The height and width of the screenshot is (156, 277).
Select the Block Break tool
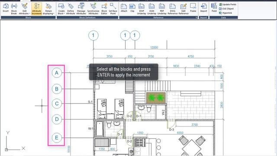14,9
